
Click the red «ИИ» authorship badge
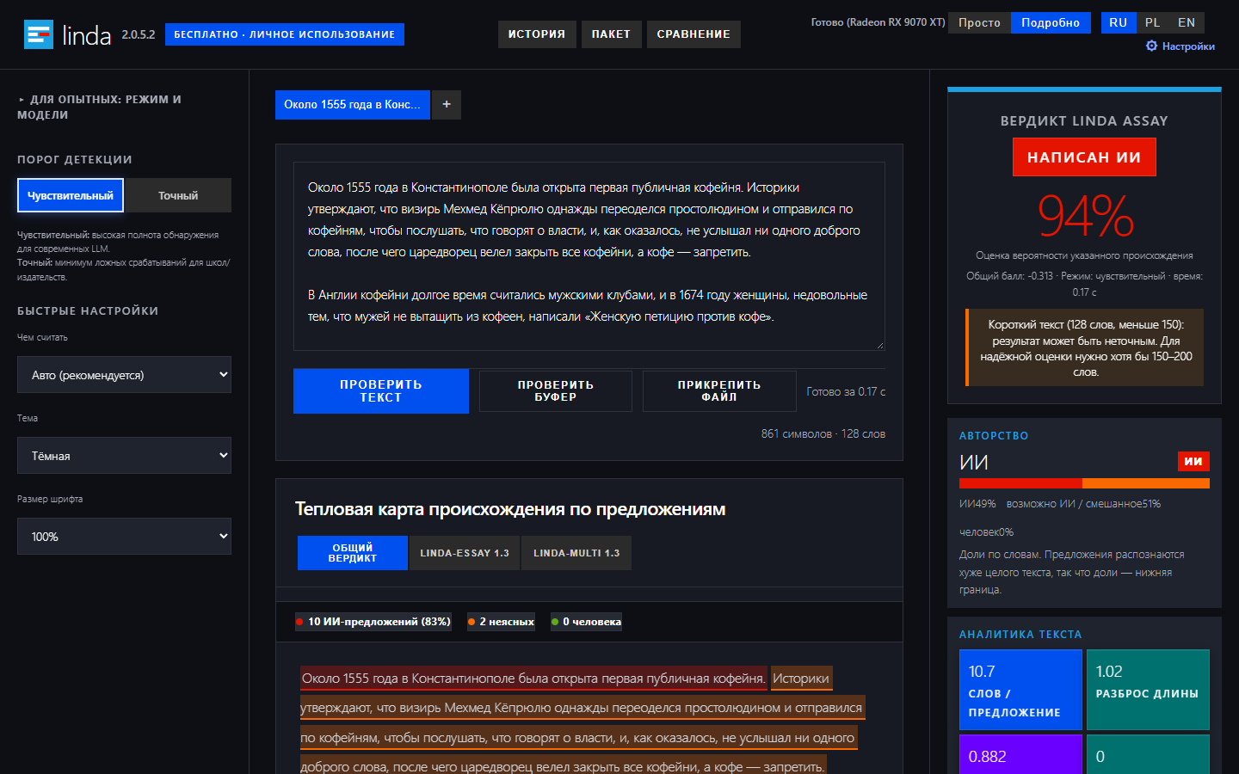click(x=1193, y=462)
